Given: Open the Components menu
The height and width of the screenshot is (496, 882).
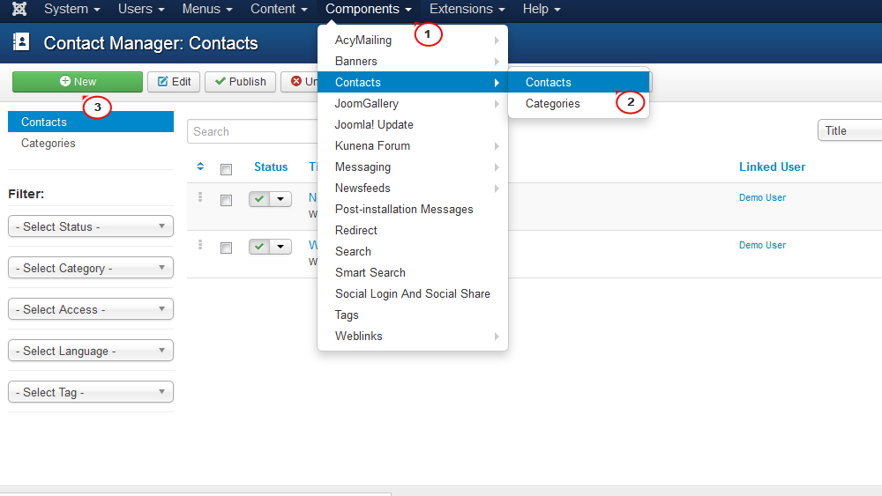Looking at the screenshot, I should pyautogui.click(x=369, y=9).
